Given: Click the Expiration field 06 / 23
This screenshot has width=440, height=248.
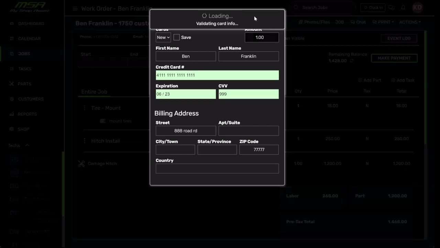Looking at the screenshot, I should [186, 94].
